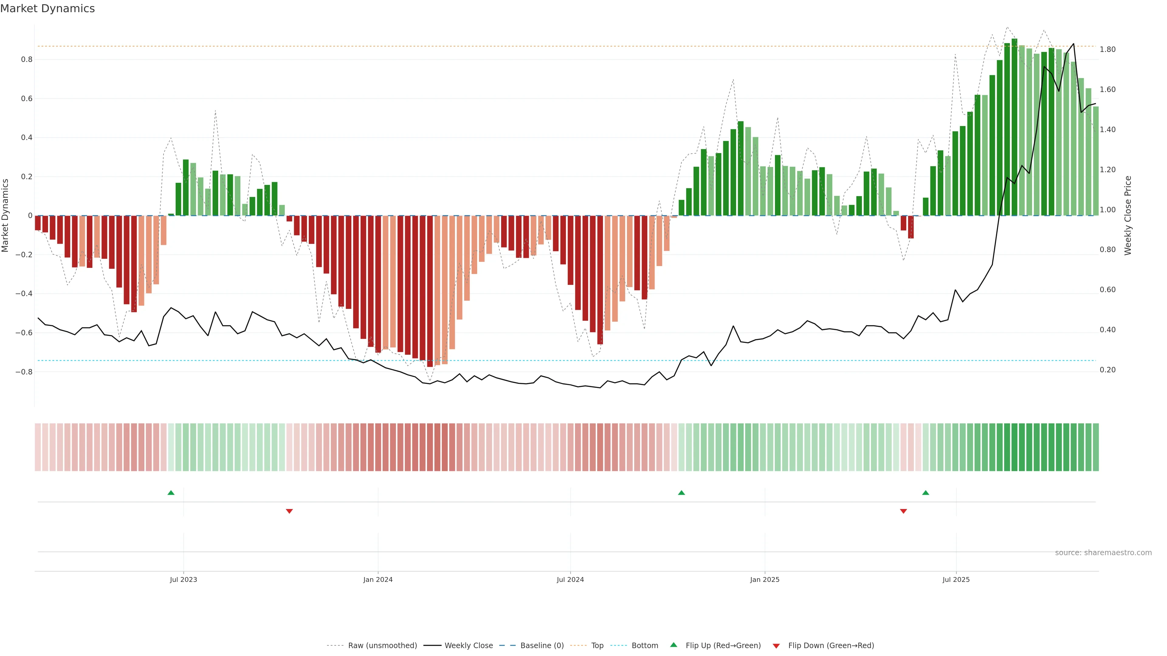
Task: Click the Weekly Close Price axis title
Action: click(1127, 216)
